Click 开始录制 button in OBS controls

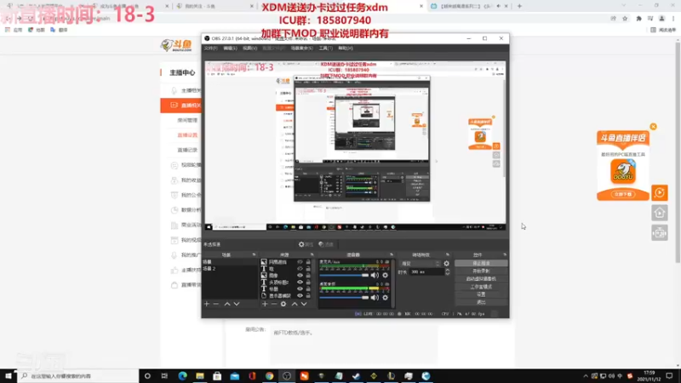pos(481,271)
